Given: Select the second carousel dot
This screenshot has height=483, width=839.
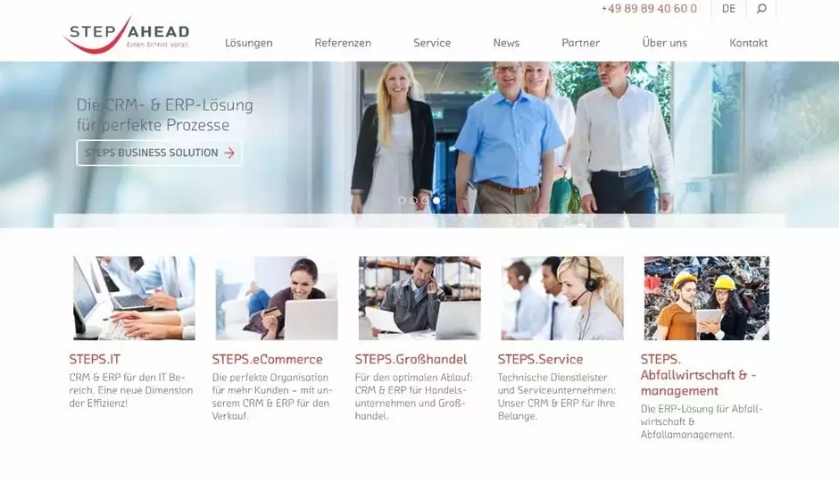Looking at the screenshot, I should (x=413, y=200).
